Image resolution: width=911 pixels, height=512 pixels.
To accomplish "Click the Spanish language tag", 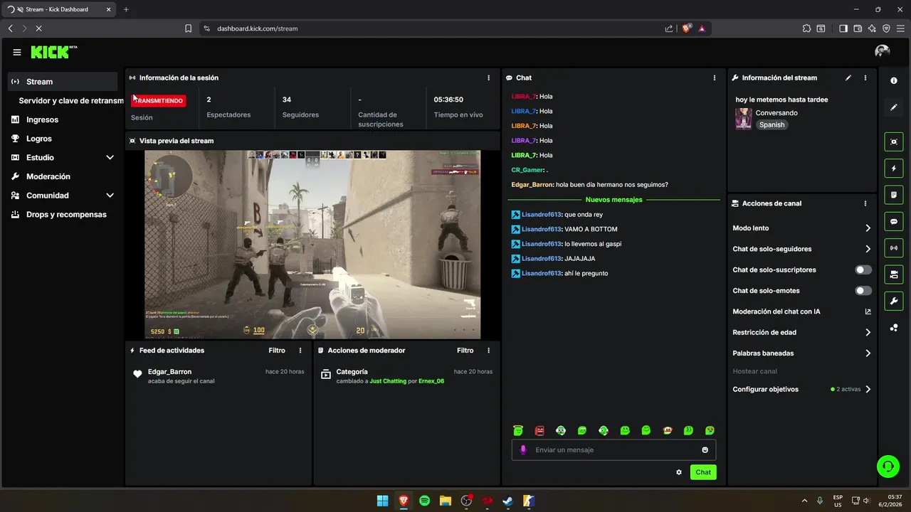I will [x=772, y=125].
